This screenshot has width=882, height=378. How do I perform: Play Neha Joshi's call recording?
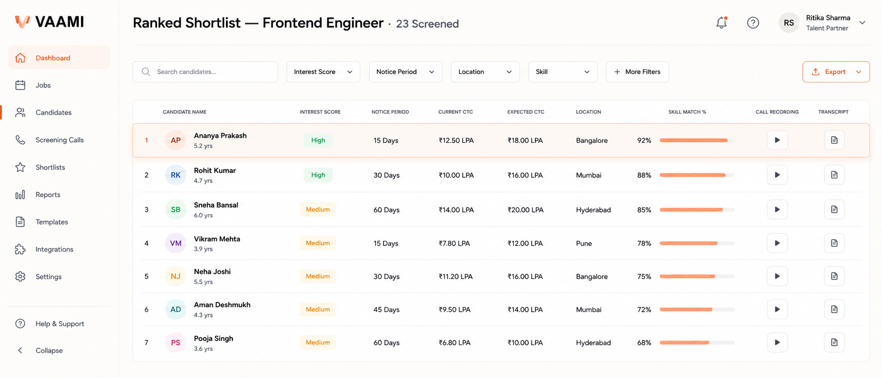click(x=777, y=276)
